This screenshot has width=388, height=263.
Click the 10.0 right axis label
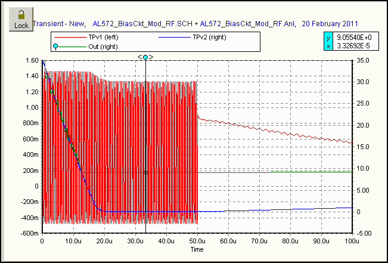[x=362, y=169]
